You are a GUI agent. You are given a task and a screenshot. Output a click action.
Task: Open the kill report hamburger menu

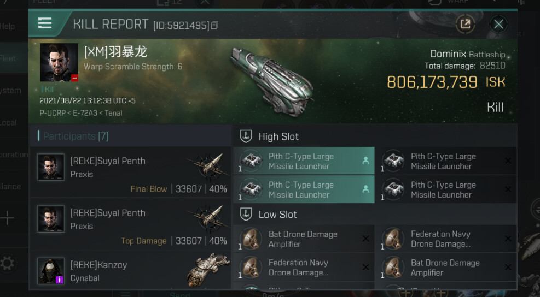pyautogui.click(x=45, y=23)
